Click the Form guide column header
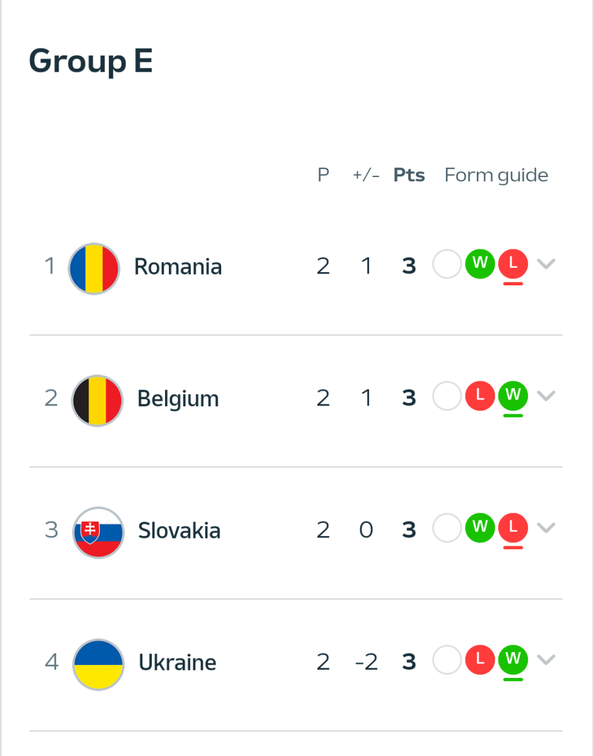 [x=496, y=175]
